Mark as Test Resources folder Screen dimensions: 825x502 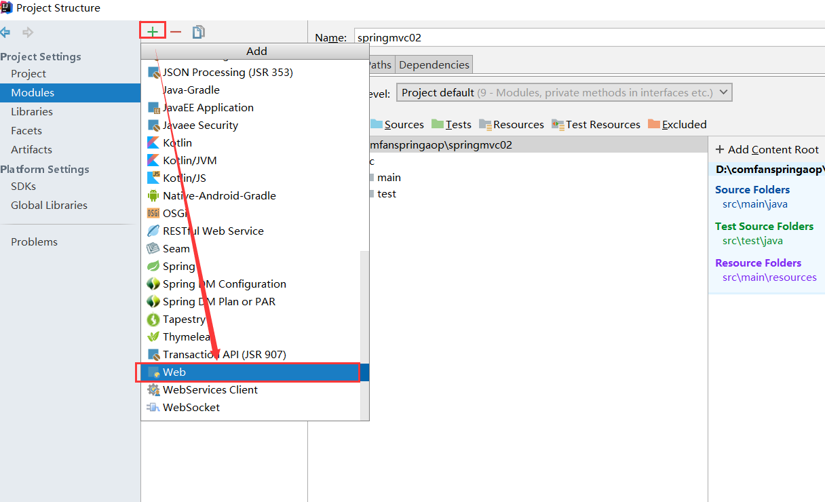tap(596, 124)
